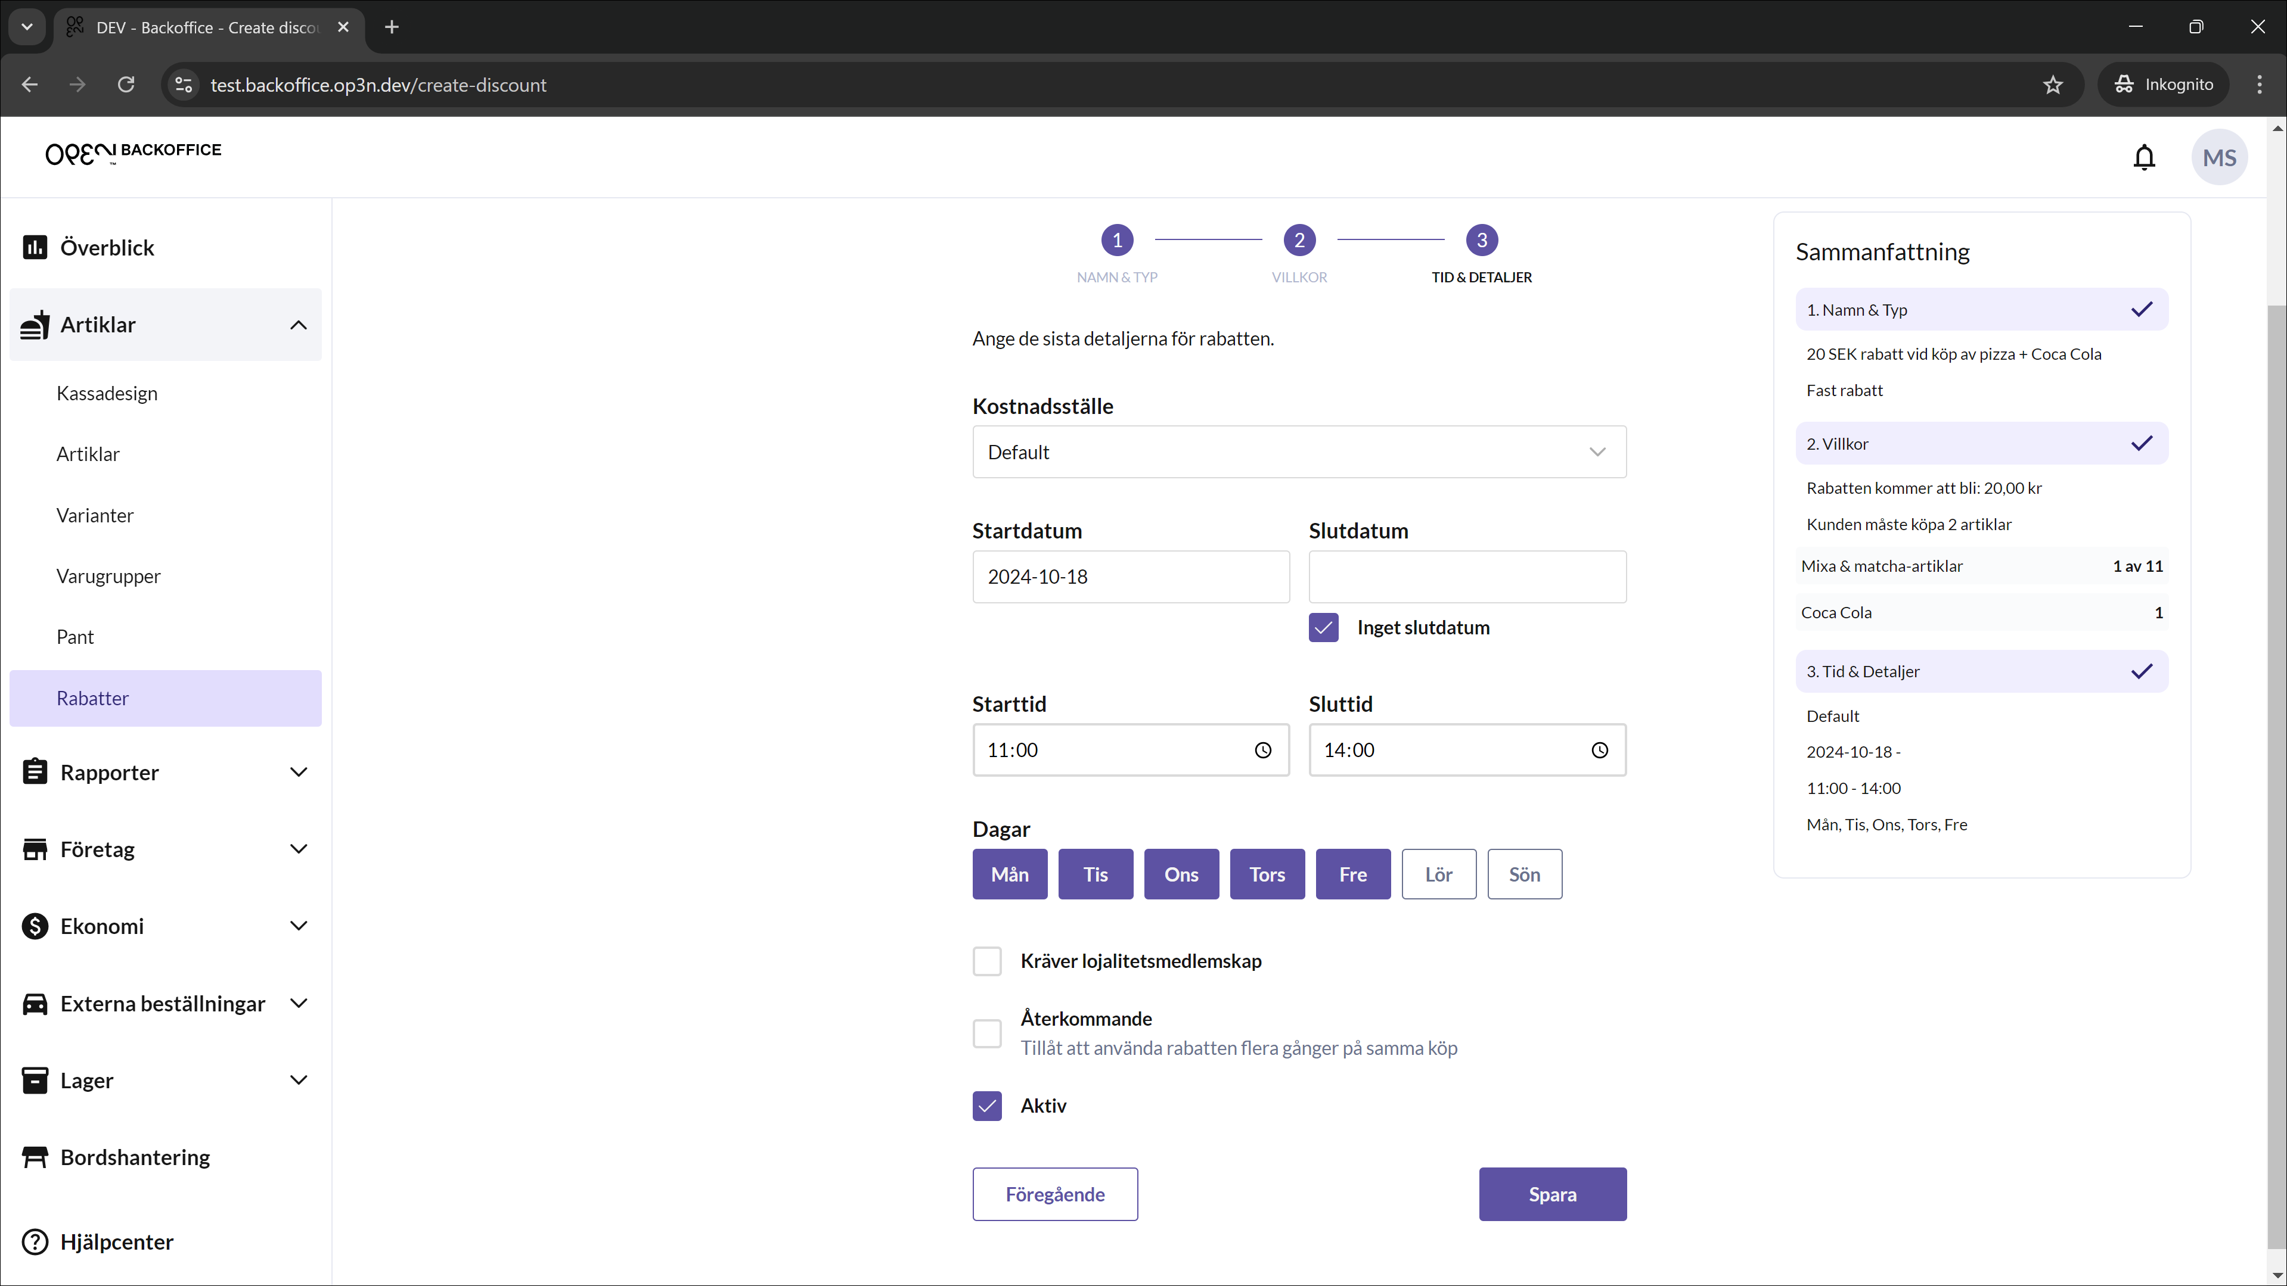Collapse the Artiklar menu chevron
This screenshot has height=1286, width=2287.
[x=298, y=325]
